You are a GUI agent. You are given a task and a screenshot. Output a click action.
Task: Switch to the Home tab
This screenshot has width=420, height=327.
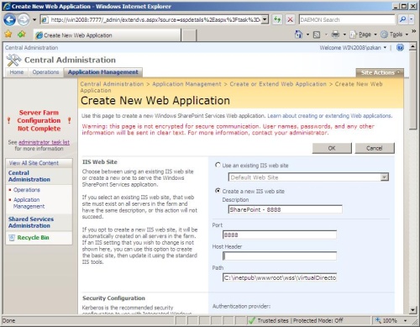click(x=17, y=72)
